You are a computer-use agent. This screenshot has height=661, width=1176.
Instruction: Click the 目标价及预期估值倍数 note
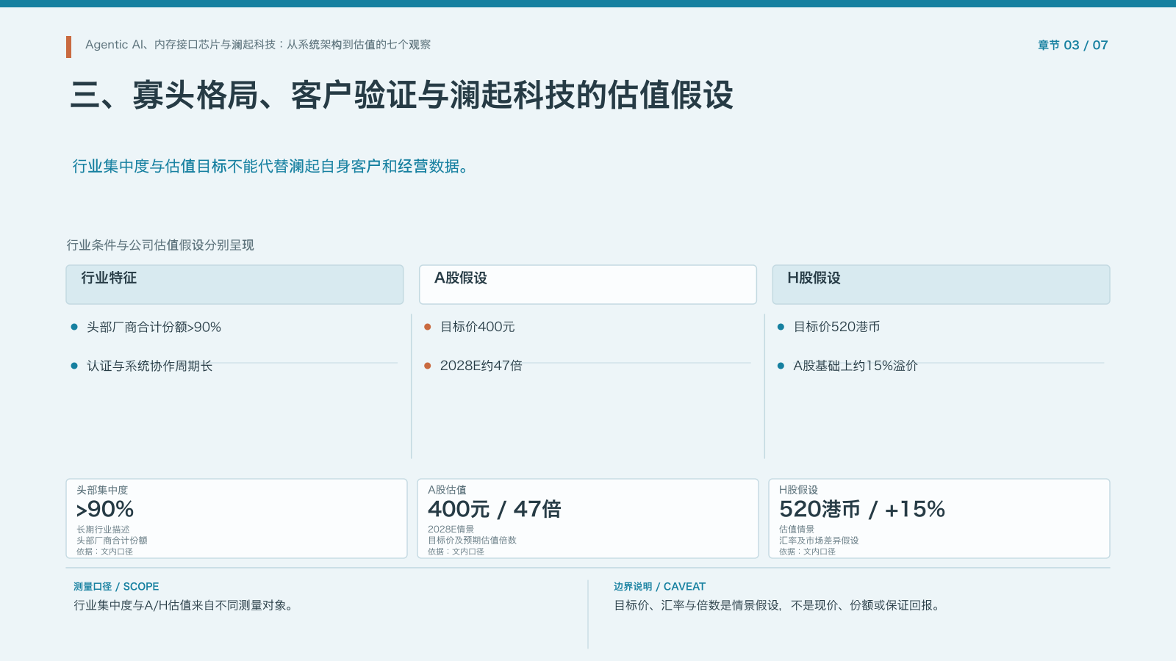[472, 541]
